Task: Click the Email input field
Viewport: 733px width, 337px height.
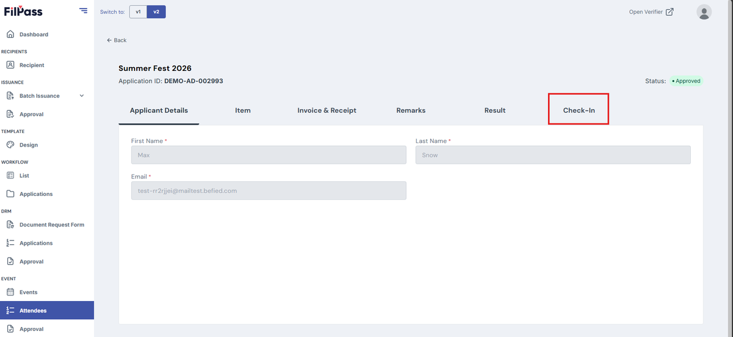Action: click(x=269, y=190)
